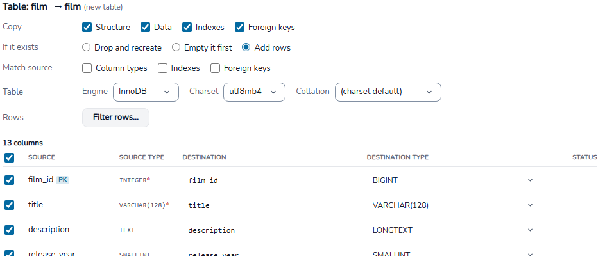Edit the title destination name field

point(272,205)
